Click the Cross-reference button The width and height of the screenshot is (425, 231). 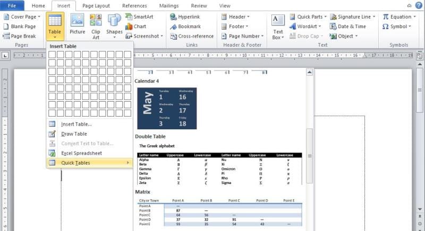192,36
